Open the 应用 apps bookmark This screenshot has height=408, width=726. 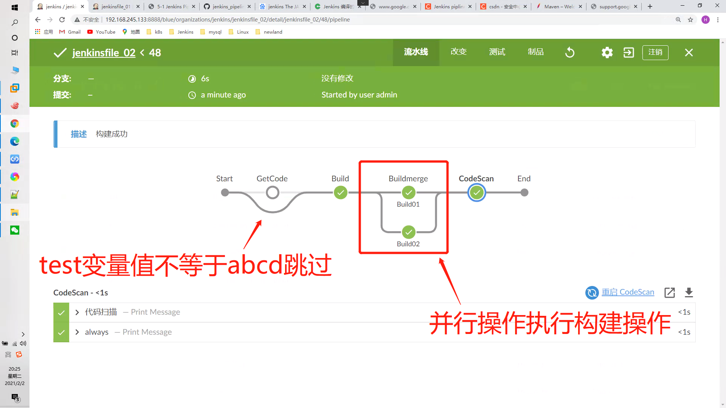click(x=44, y=32)
